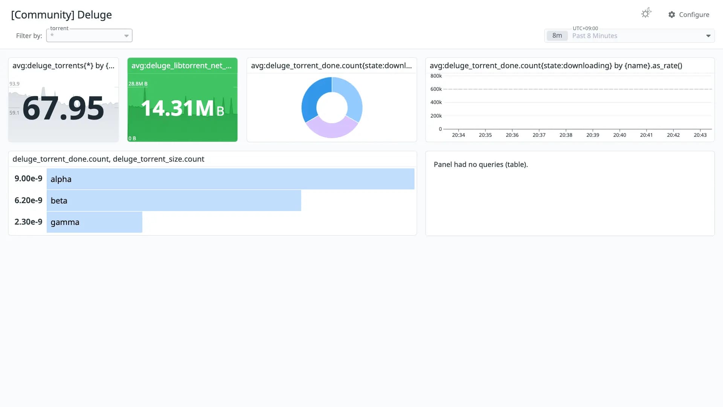
Task: Click the Configure gear icon
Action: pyautogui.click(x=672, y=15)
